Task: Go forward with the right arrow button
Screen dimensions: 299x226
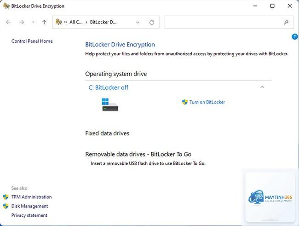Action: tap(22, 23)
